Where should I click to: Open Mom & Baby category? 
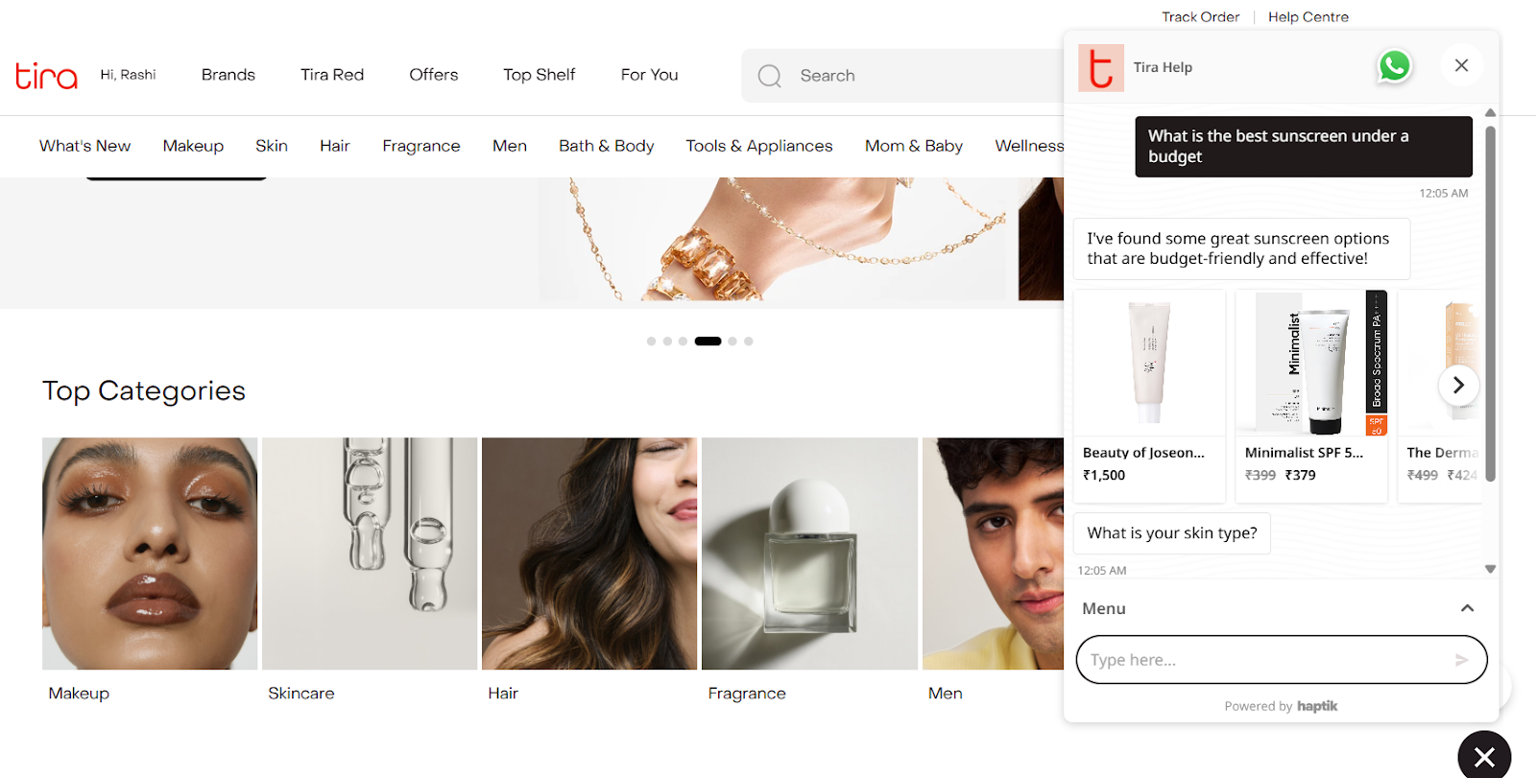914,146
